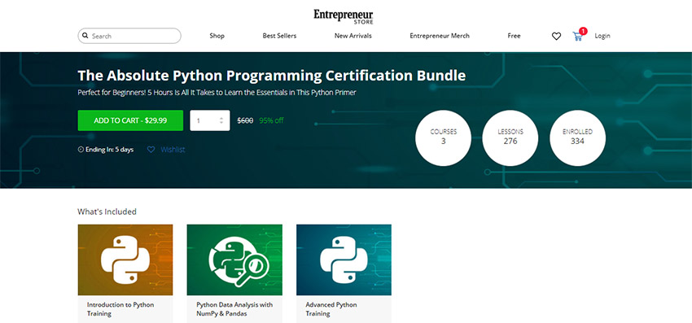The height and width of the screenshot is (323, 692).
Task: Click the red cart badge showing 1
Action: tap(583, 31)
